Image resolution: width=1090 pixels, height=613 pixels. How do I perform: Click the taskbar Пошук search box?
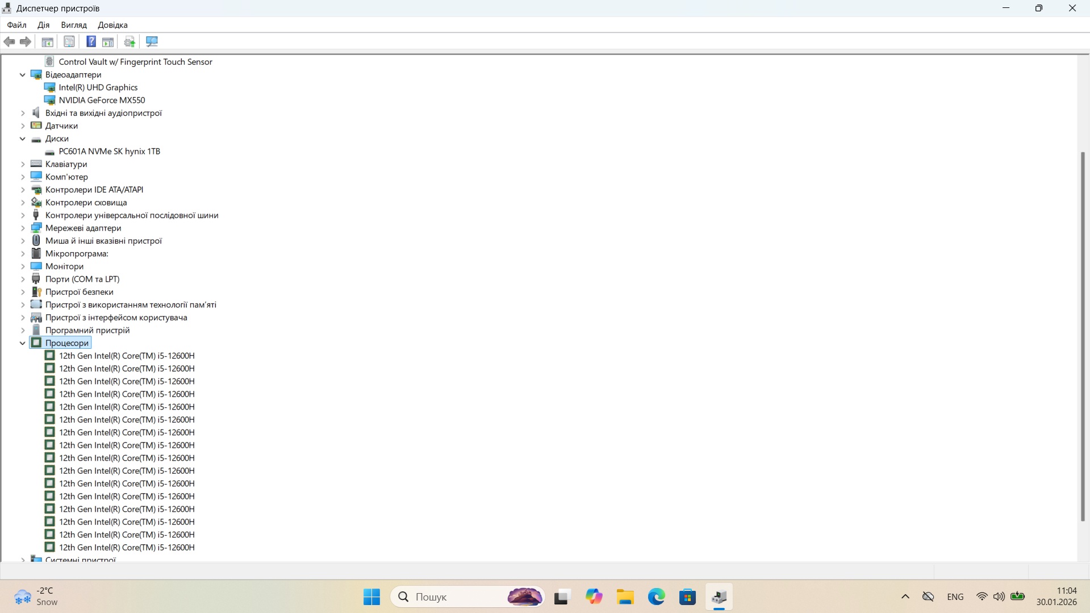(454, 597)
